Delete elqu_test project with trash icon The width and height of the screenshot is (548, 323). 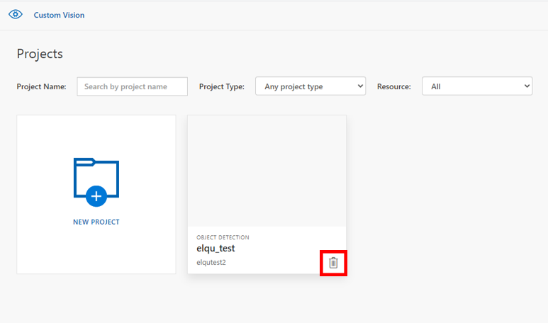(x=333, y=263)
